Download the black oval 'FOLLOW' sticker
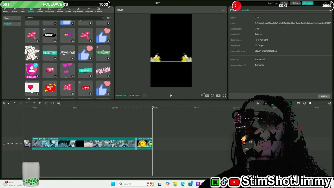The image size is (334, 188). point(55,41)
